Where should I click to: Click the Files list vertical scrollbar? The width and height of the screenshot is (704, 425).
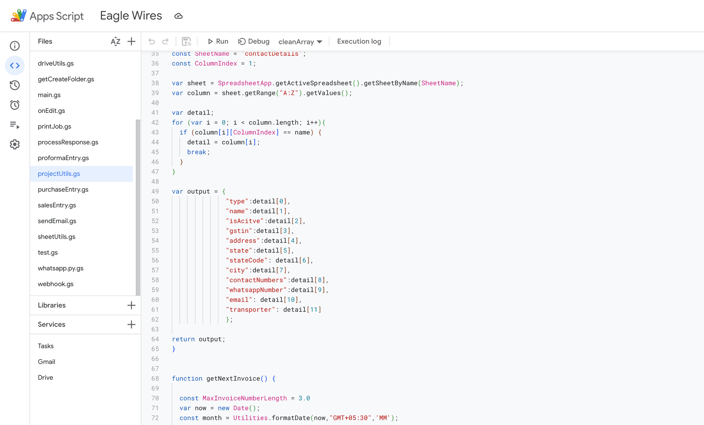[138, 207]
